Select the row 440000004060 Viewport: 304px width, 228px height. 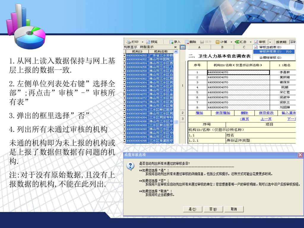point(148,75)
